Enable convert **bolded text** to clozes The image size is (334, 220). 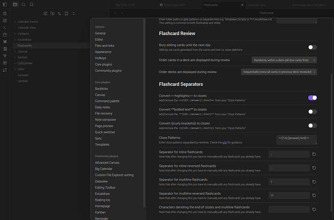pyautogui.click(x=312, y=111)
